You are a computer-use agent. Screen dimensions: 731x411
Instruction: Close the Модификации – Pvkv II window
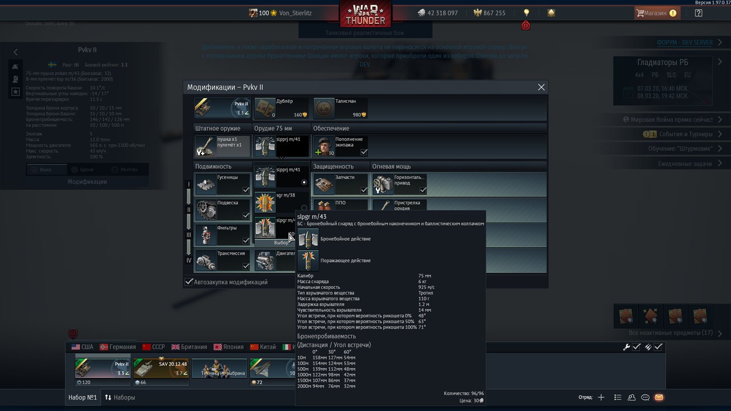pyautogui.click(x=541, y=87)
